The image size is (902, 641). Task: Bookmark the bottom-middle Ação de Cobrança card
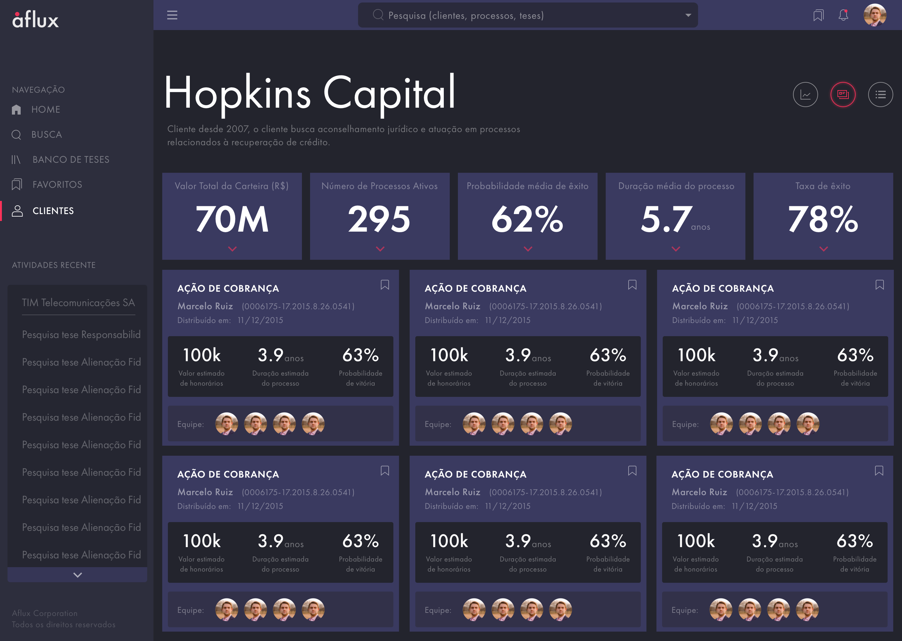click(632, 471)
